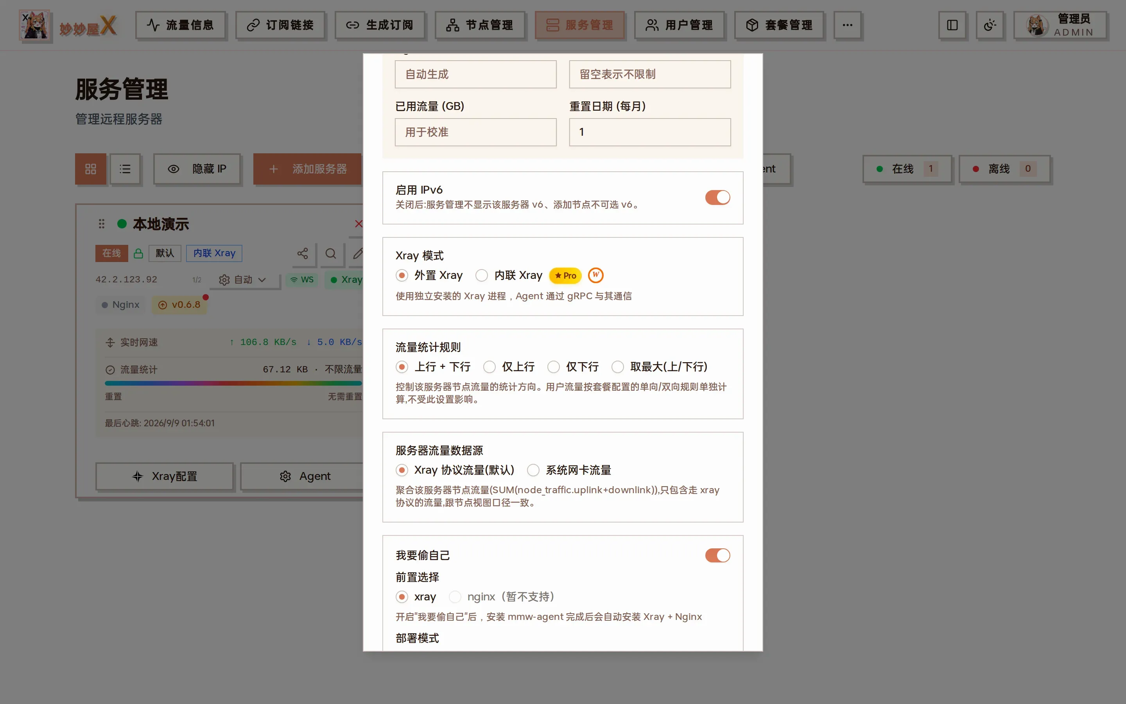This screenshot has width=1126, height=704.
Task: Click the WS status badge
Action: (302, 280)
